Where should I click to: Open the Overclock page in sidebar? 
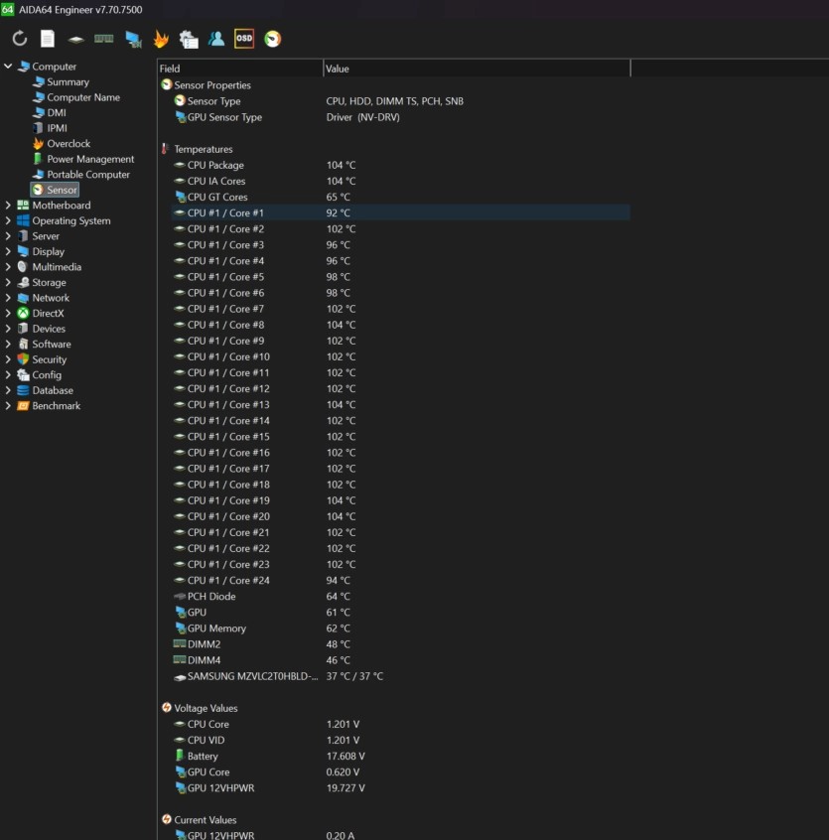click(x=68, y=144)
